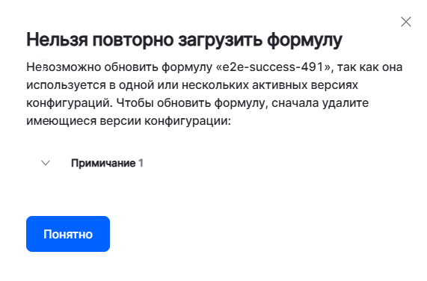Dismiss the error popup via top-right cross
Viewport: 427px width, 281px height.
[x=406, y=22]
